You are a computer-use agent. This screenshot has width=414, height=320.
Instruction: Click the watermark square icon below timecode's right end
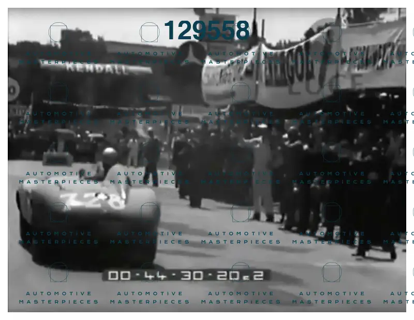click(241, 272)
